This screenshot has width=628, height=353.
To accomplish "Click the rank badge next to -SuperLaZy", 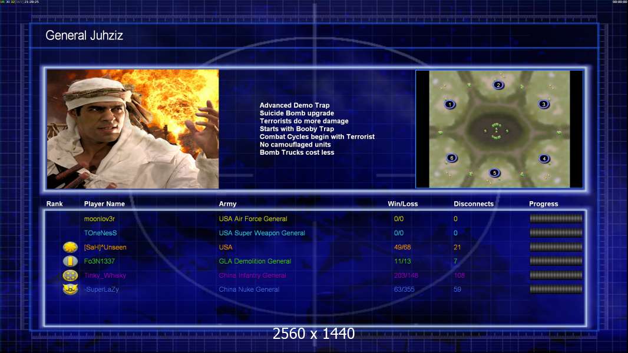I will click(71, 289).
